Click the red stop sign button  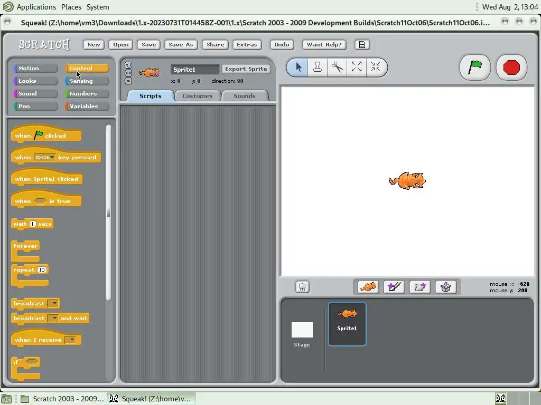pos(511,67)
